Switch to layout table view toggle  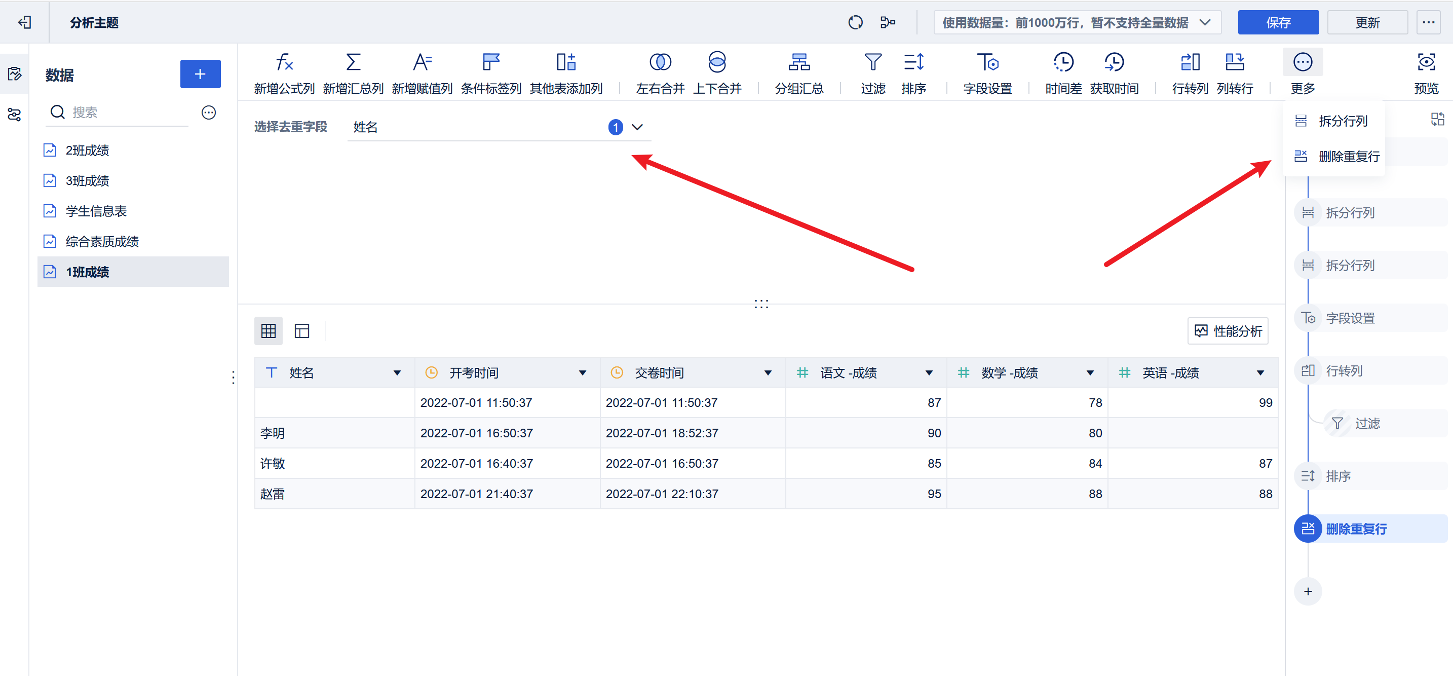(x=302, y=331)
